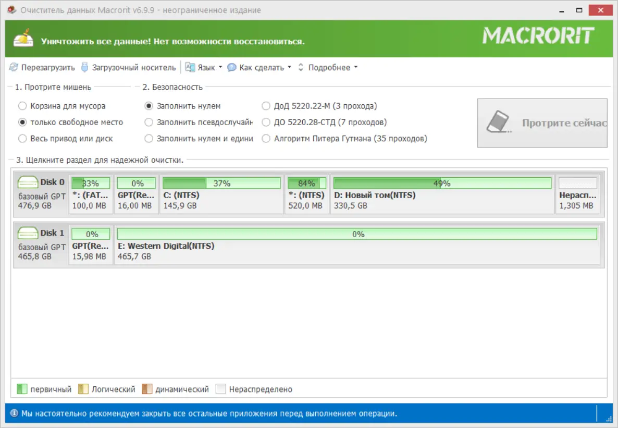This screenshot has height=428, width=618.
Task: Click the yellow Логический legend swatch
Action: (x=83, y=389)
